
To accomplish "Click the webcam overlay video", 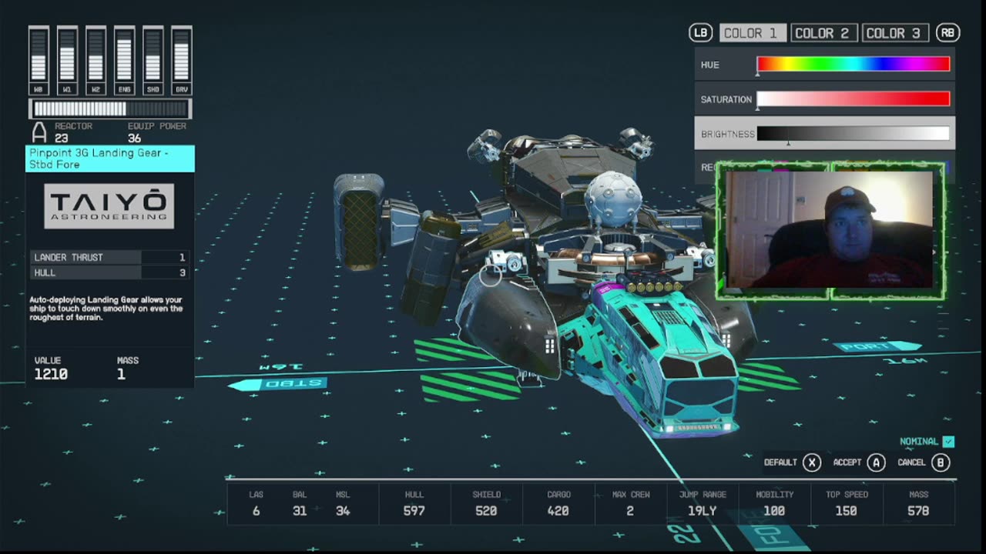I will 830,229.
